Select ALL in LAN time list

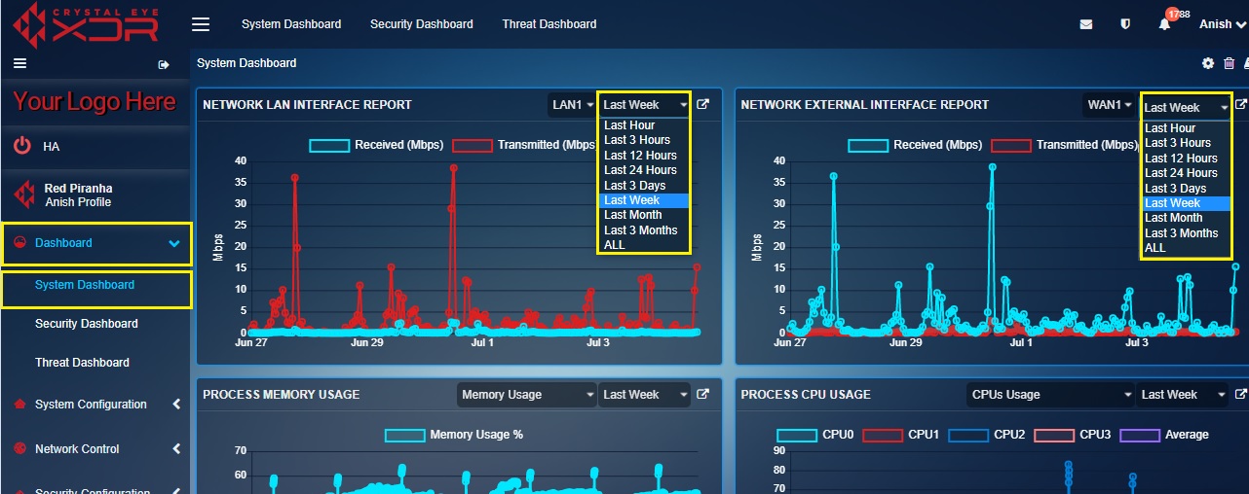click(644, 245)
